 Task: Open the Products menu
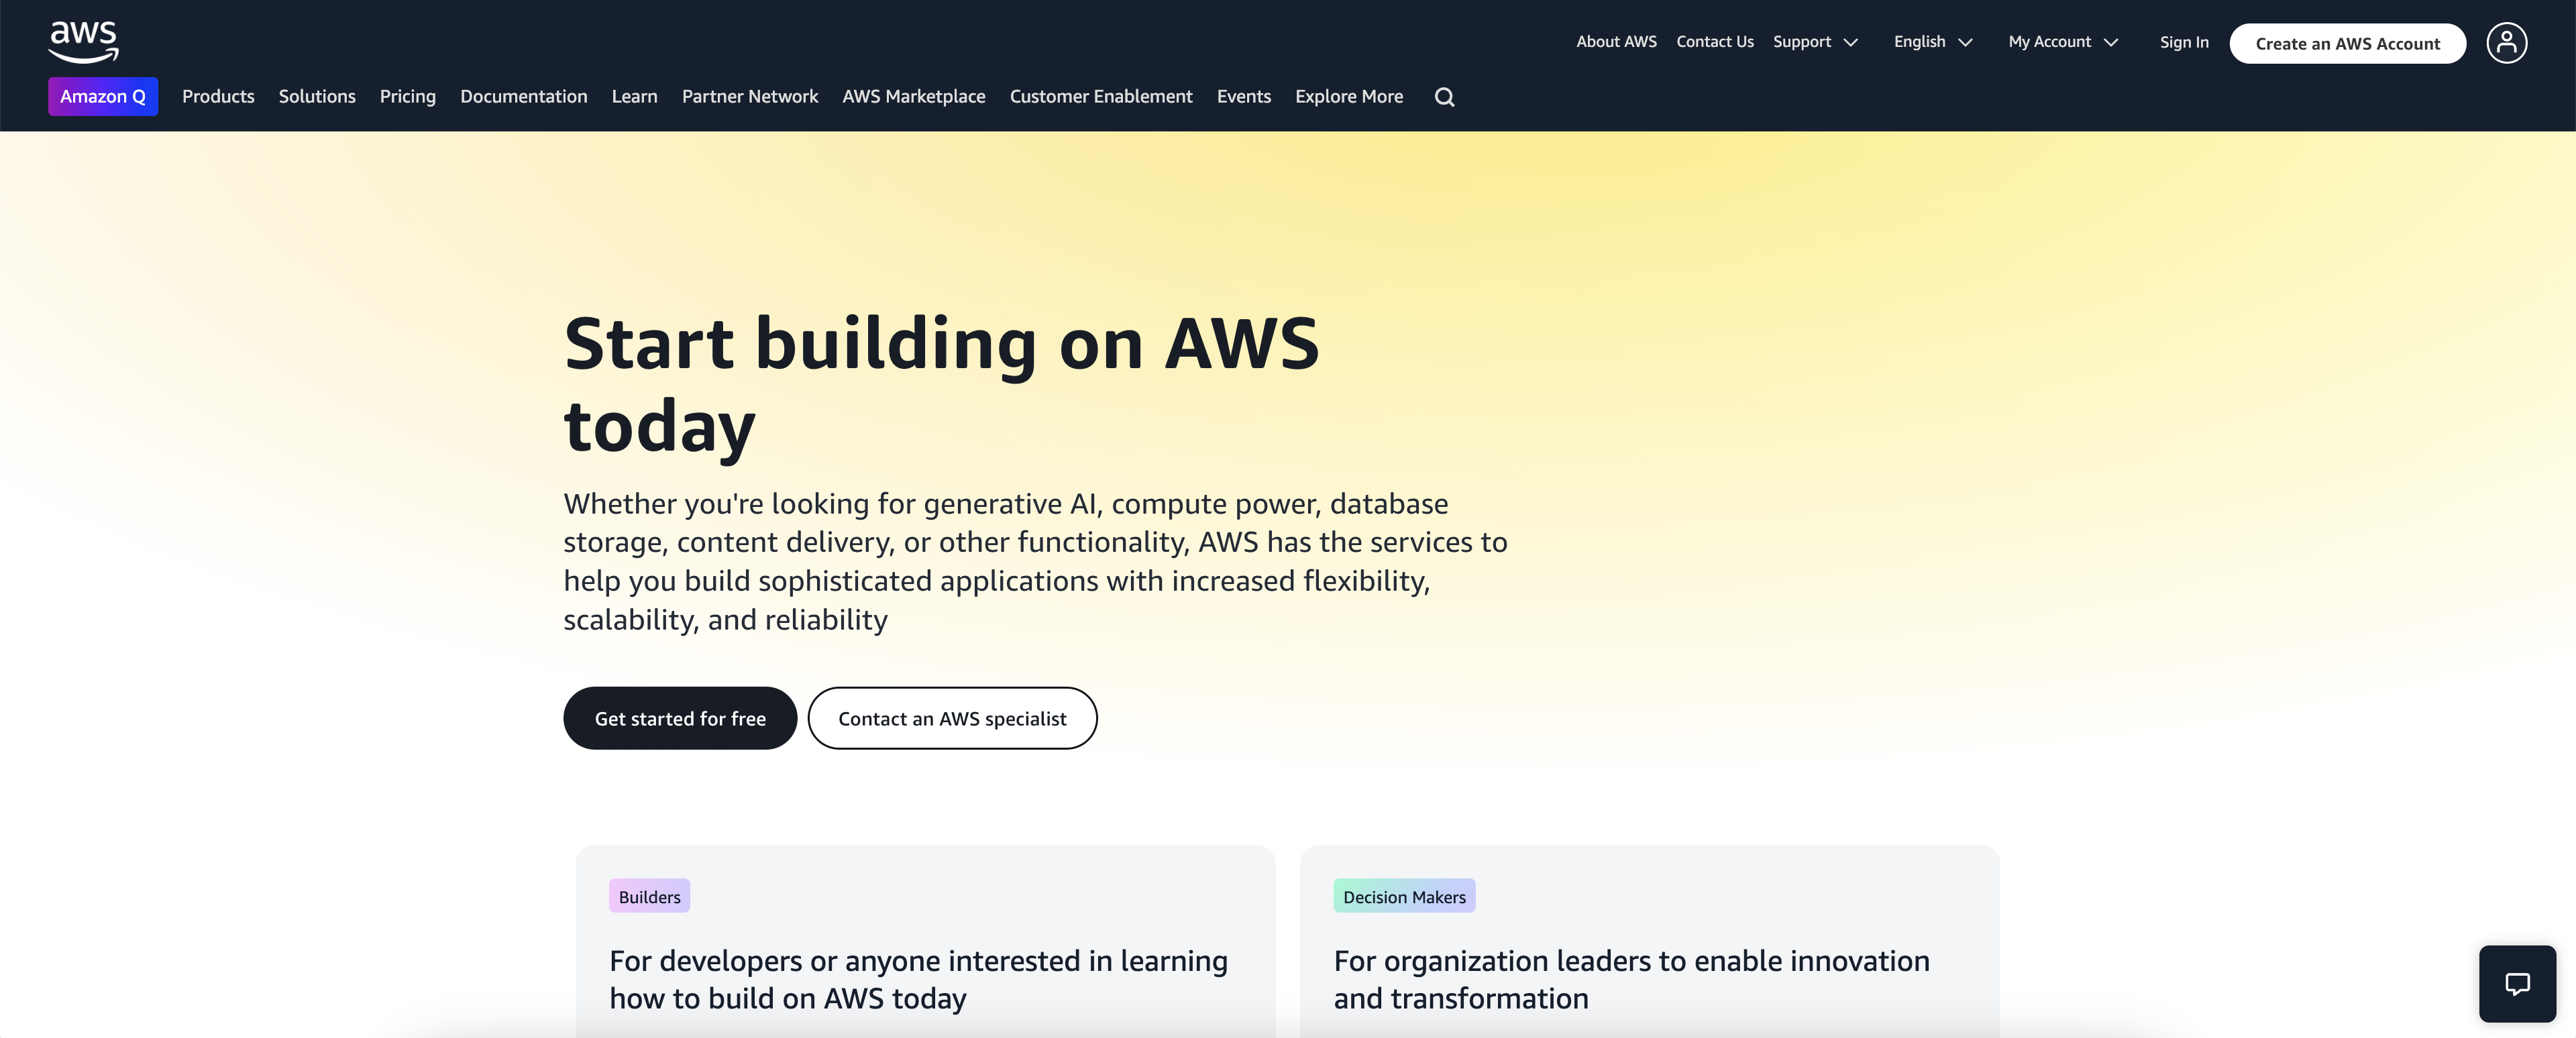(x=218, y=97)
